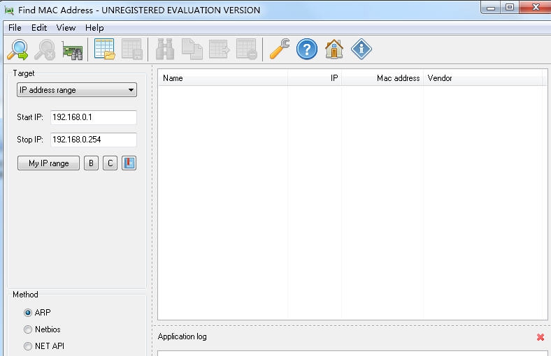
Task: Open saved results via table-folder icon
Action: coord(104,50)
